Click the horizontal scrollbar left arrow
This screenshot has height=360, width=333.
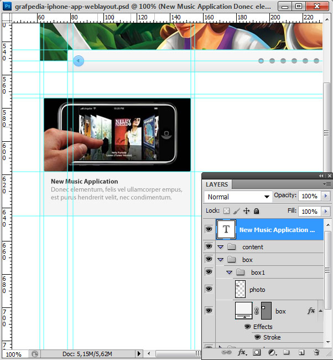tap(149, 353)
